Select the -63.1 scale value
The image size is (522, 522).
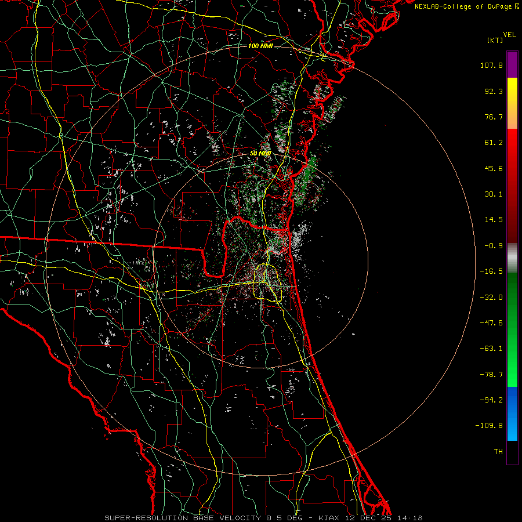coord(491,349)
